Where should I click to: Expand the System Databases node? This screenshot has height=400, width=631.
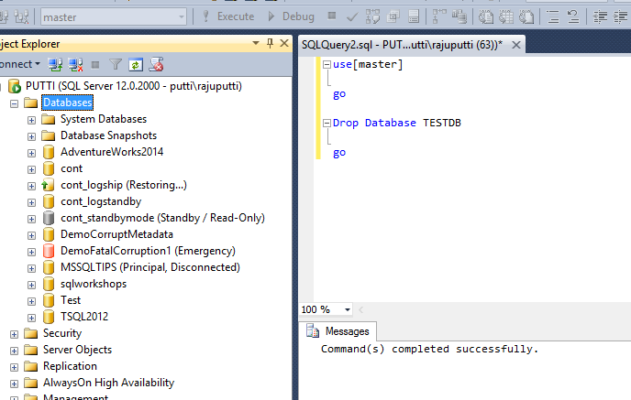pos(31,120)
